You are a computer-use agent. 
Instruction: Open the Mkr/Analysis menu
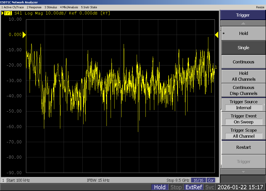click(x=69, y=7)
